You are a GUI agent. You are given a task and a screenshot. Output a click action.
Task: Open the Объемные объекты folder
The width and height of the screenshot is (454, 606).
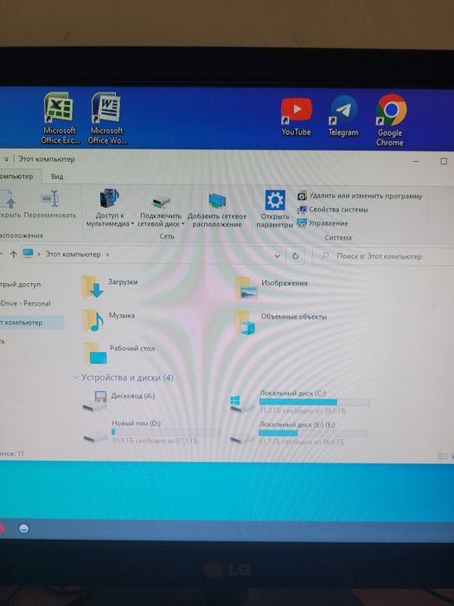pos(281,321)
